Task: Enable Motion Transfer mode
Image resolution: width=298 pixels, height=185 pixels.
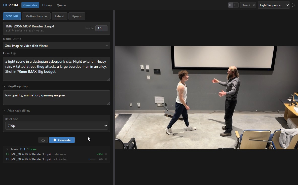Action: point(36,16)
